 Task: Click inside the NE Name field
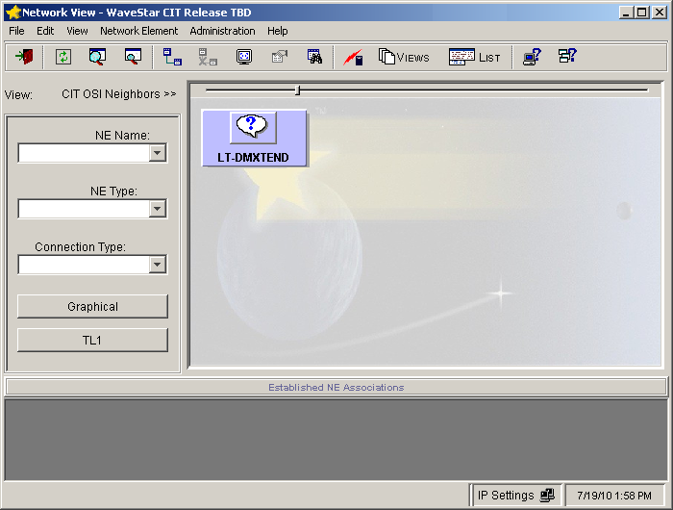coord(85,153)
